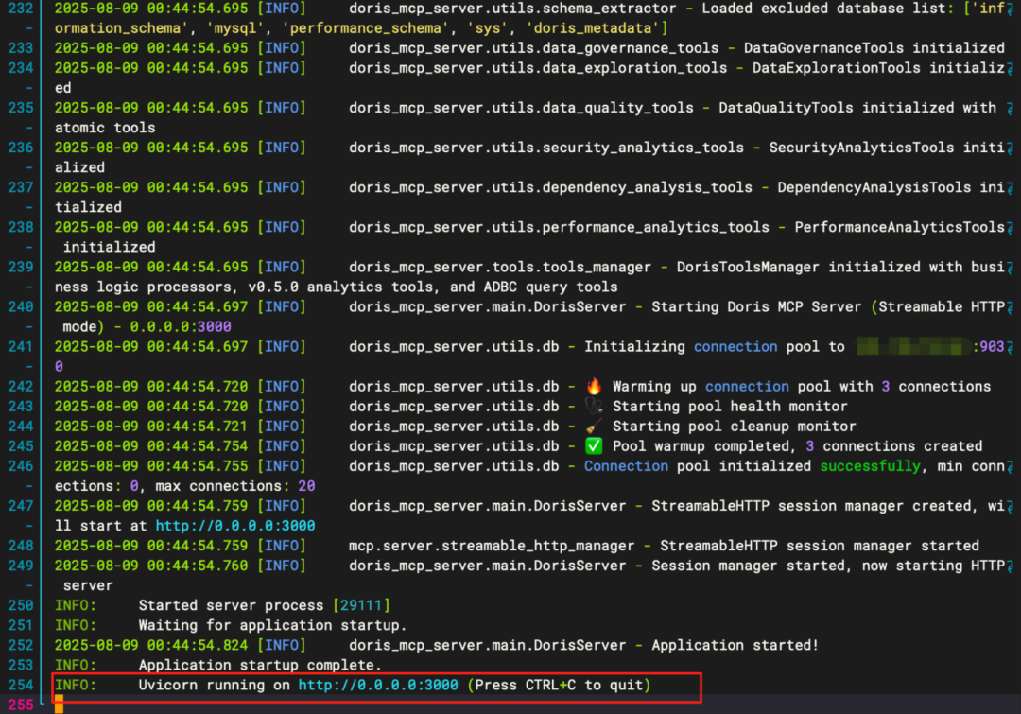Click line number 246 in the gutter

tap(21, 466)
